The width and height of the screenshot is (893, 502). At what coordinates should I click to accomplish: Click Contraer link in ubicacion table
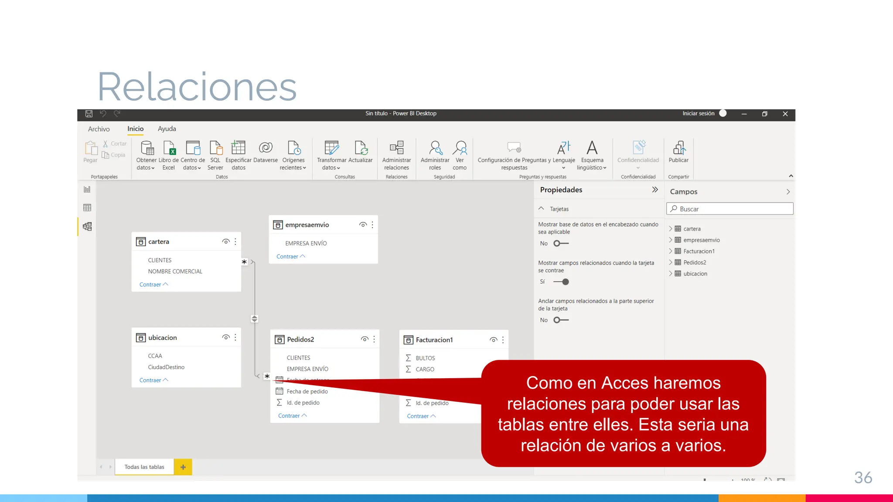[x=153, y=380]
